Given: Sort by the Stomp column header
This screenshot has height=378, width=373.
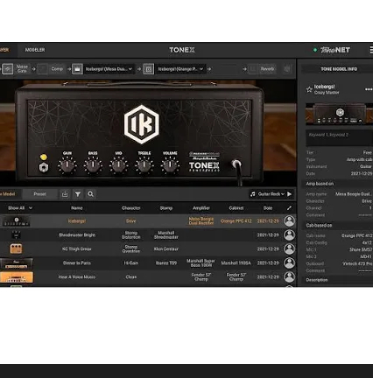Looking at the screenshot, I should pos(166,208).
